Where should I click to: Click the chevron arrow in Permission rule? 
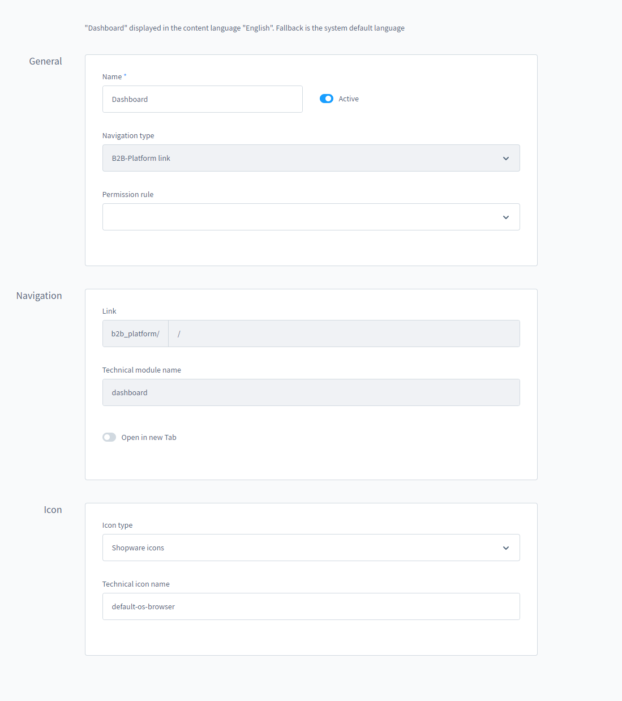505,217
